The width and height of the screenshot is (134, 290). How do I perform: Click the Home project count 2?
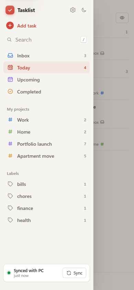[x=85, y=132]
